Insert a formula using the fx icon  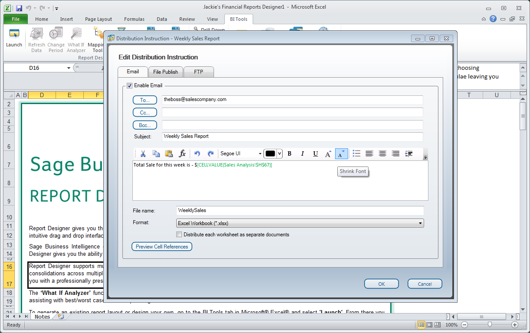point(182,154)
